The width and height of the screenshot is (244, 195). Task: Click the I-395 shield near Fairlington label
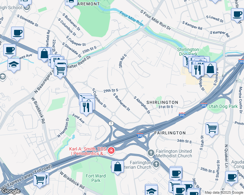point(140,136)
